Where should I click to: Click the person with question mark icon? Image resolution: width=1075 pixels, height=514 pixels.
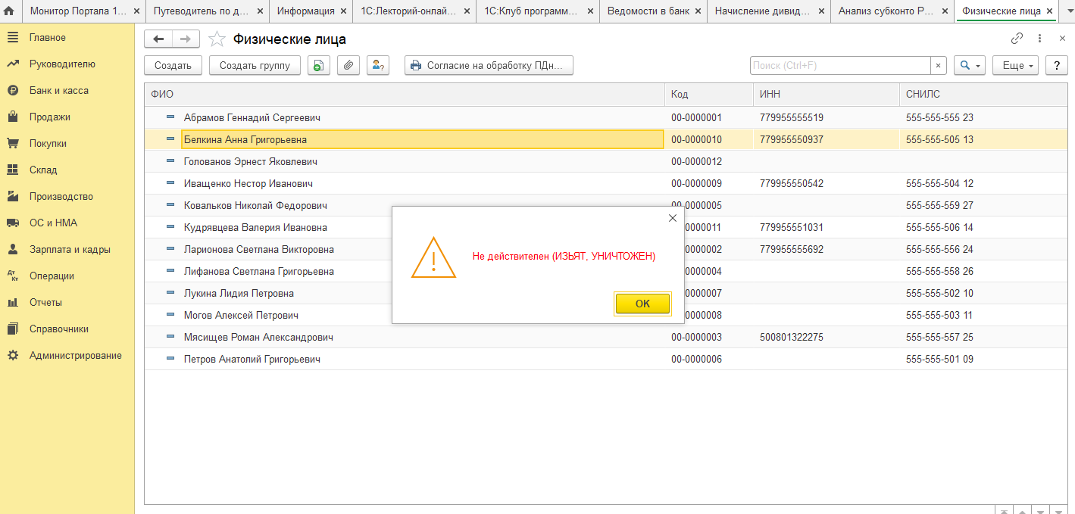tap(378, 65)
